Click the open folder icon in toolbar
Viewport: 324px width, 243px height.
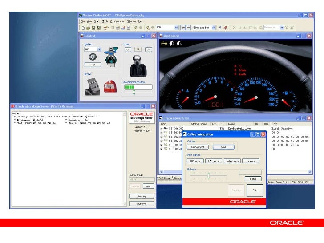[89, 28]
